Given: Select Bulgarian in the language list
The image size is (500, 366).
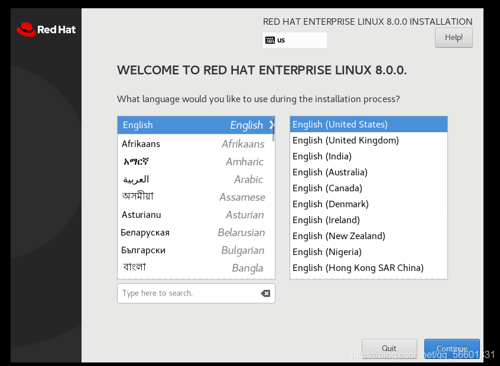Looking at the screenshot, I should 195,250.
